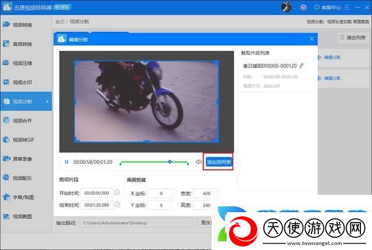This screenshot has width=372, height=250.
Task: Expand the 视频分割 sidebar arrow
Action: pos(48,102)
